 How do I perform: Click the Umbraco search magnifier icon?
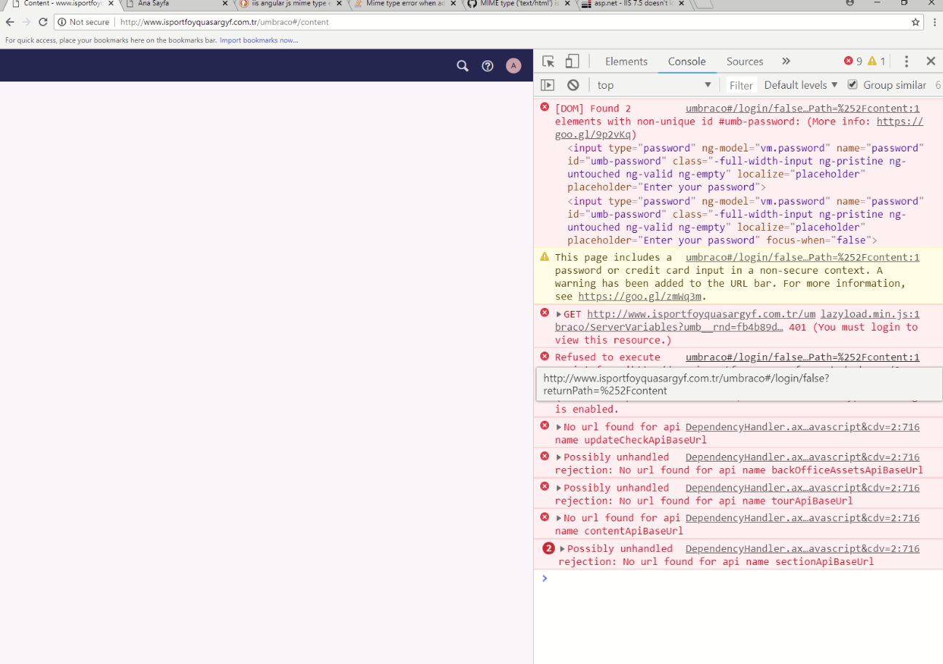pos(462,66)
